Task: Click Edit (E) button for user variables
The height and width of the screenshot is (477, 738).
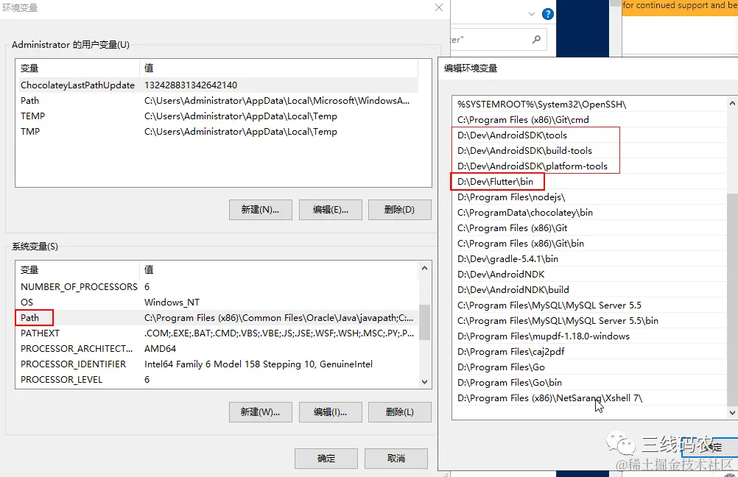Action: [331, 210]
